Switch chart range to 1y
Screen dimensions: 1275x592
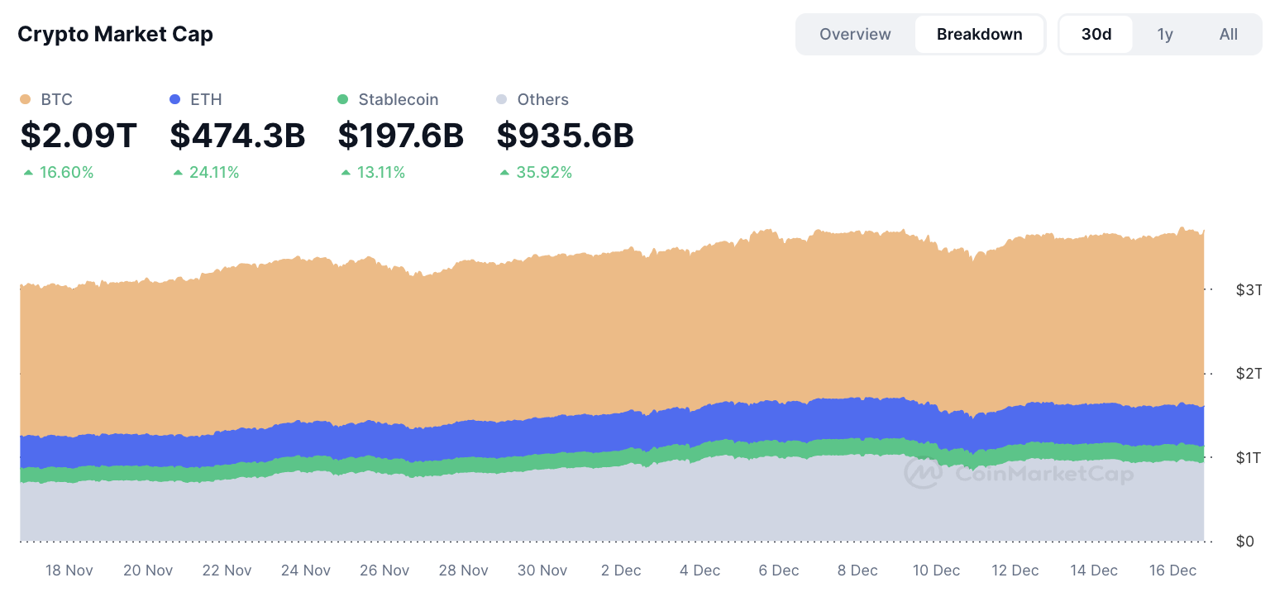pos(1164,34)
